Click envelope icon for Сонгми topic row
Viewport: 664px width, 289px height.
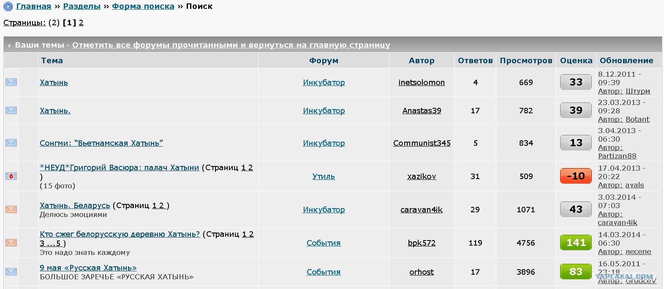[x=11, y=143]
